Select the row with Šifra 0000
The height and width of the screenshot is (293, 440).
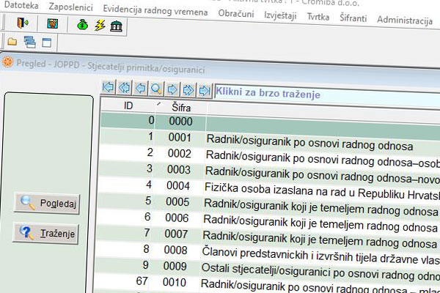pos(270,125)
